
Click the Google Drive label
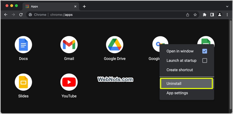[x=115, y=59]
